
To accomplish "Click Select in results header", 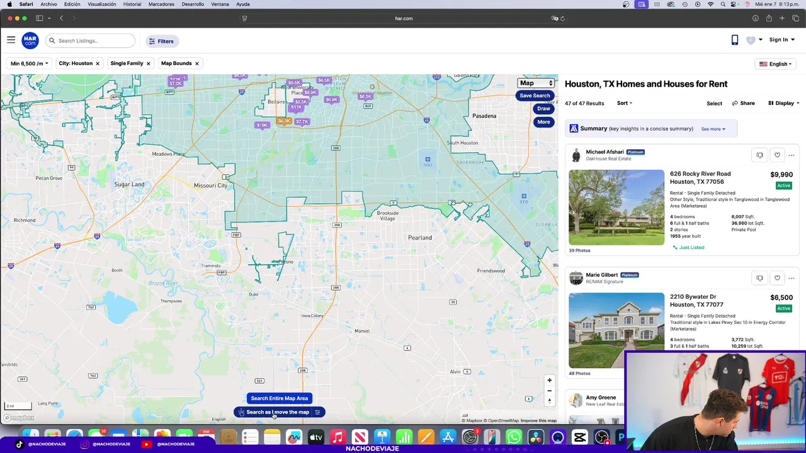I will pos(714,103).
